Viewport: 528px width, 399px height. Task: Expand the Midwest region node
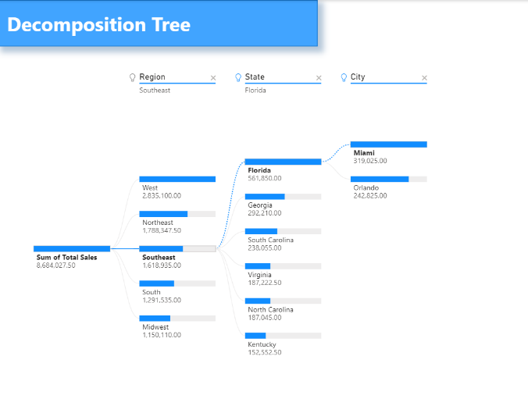point(177,327)
